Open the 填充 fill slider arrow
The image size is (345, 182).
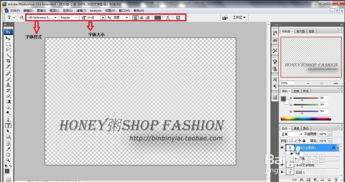coord(330,141)
